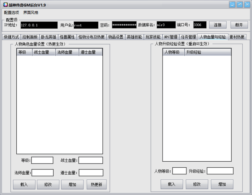Screen dimensions: 252x195
Task: Select the 怪兽属性 tab
Action: pyautogui.click(x=67, y=36)
